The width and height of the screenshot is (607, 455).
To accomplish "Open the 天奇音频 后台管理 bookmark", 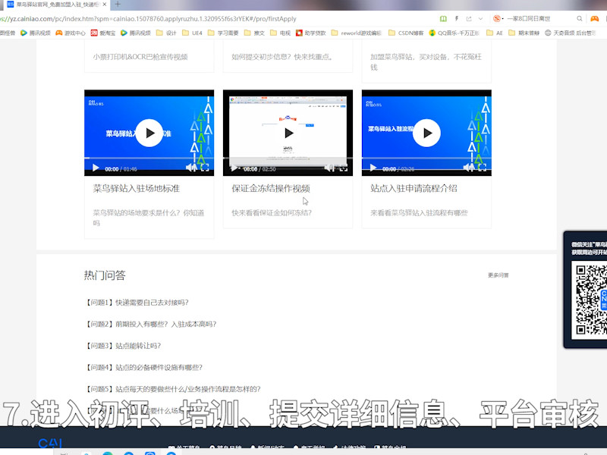I will pyautogui.click(x=571, y=33).
